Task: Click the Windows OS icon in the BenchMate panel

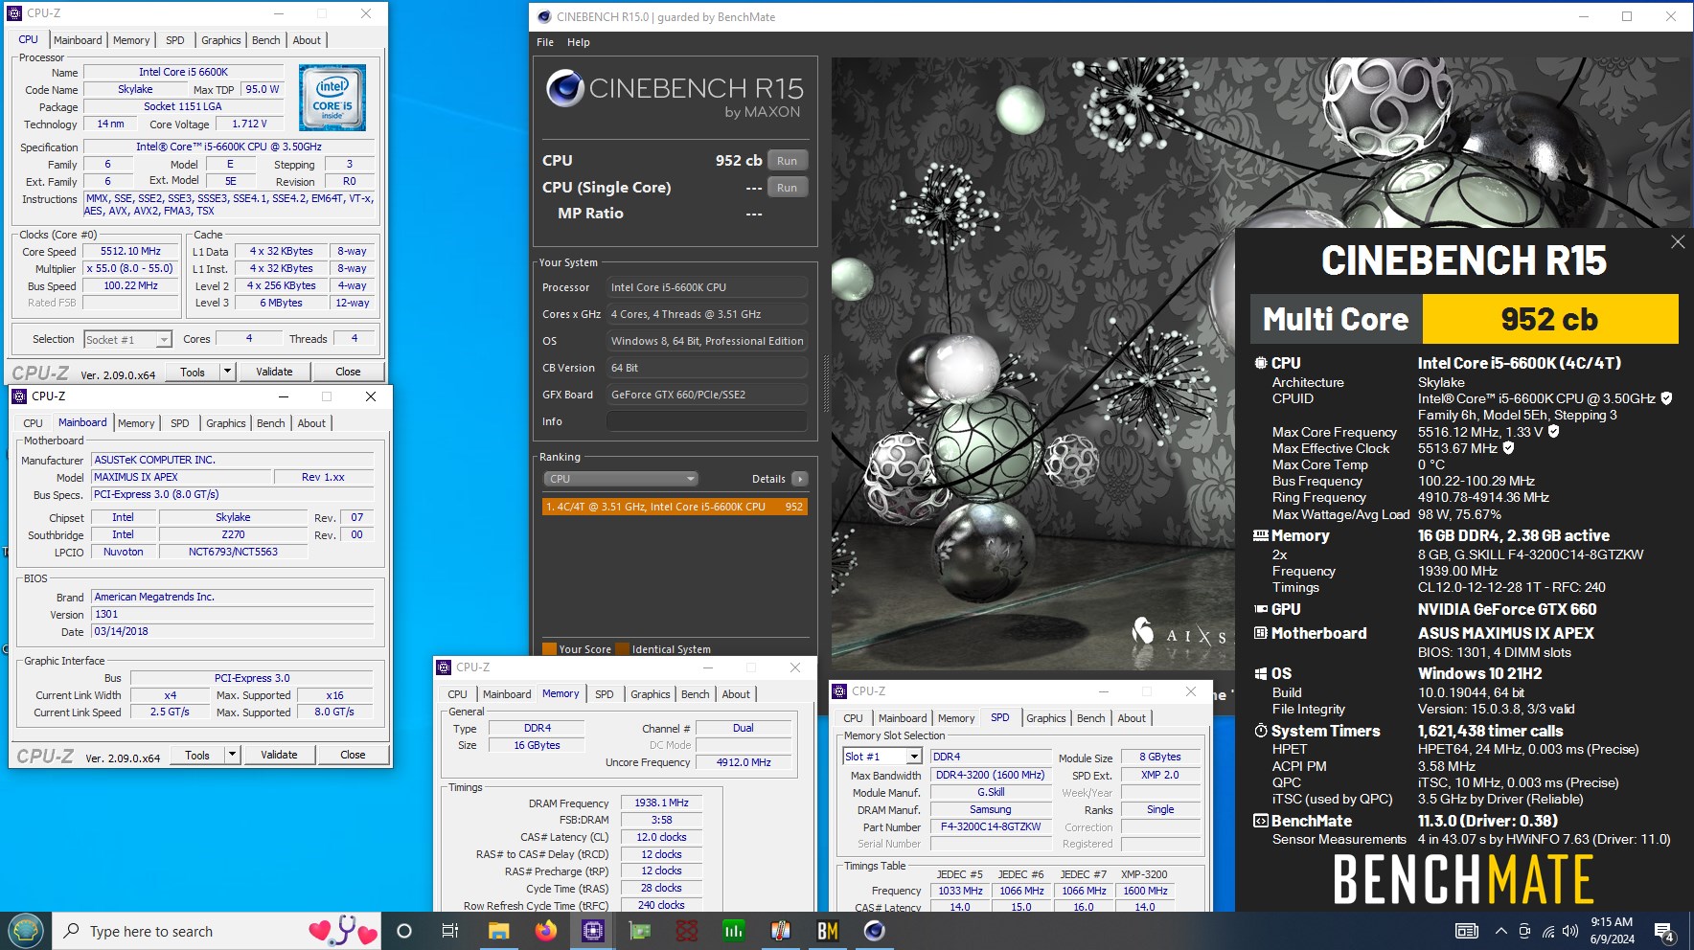Action: 1261,673
